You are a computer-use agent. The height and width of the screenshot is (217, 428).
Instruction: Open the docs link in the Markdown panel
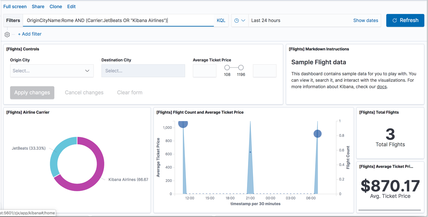point(381,87)
